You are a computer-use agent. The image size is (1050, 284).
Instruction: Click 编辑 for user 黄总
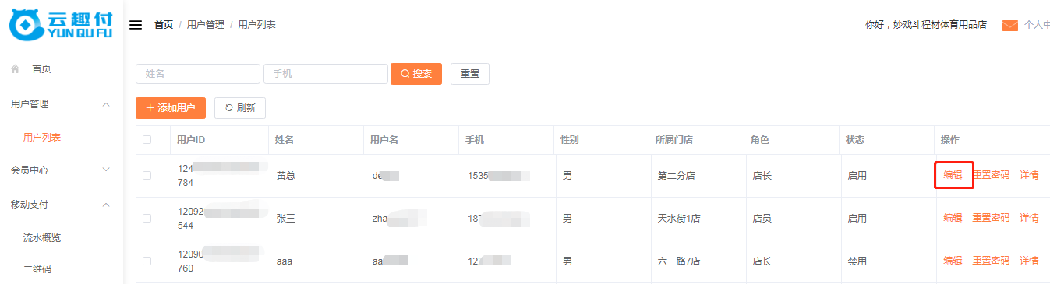tap(953, 175)
